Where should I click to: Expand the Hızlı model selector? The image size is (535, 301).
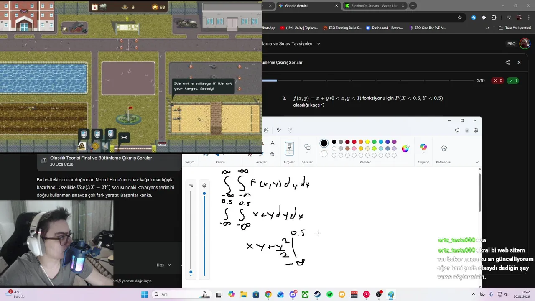point(164,265)
